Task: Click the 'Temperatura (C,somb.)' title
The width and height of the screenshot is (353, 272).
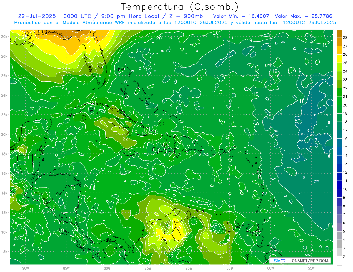Action: click(180, 7)
